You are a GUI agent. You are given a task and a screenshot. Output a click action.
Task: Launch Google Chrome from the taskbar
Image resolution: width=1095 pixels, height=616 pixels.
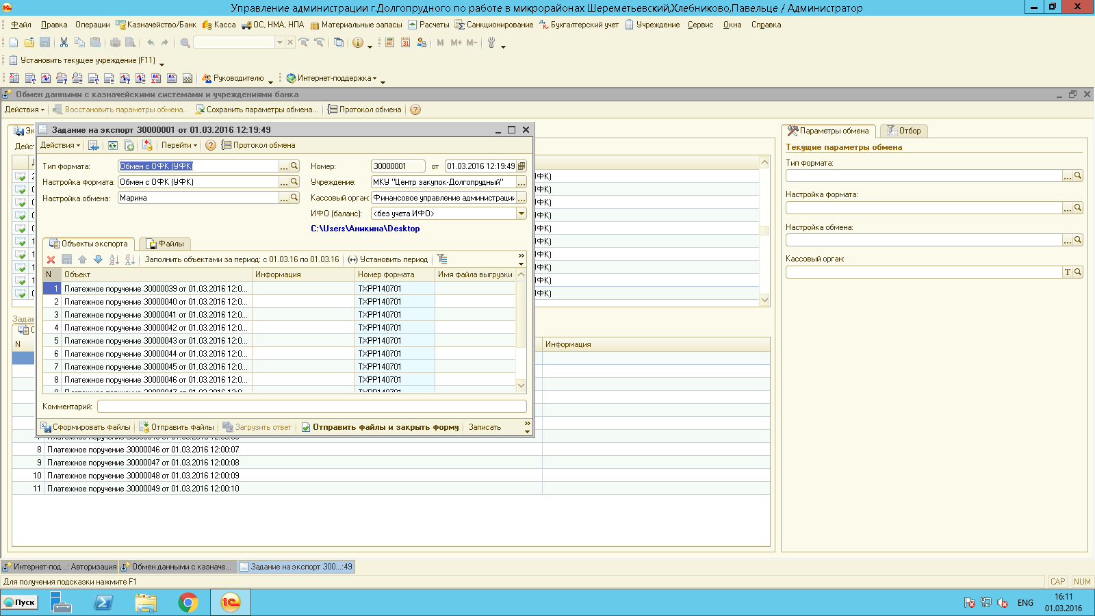point(188,602)
